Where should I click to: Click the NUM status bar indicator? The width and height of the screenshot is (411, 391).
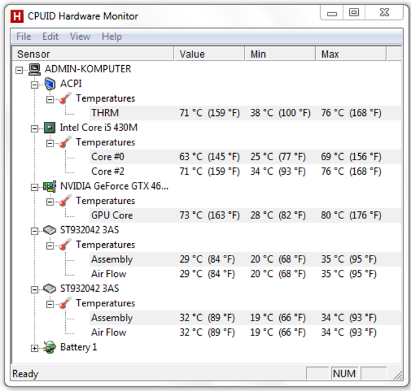click(344, 373)
